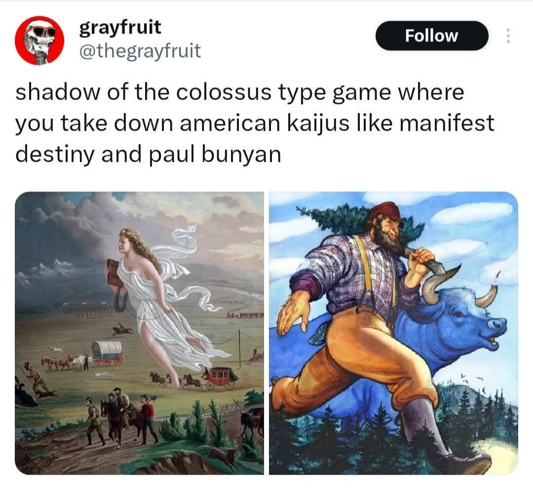
Task: Open the Paul Bunyan illustration image
Action: 394,333
